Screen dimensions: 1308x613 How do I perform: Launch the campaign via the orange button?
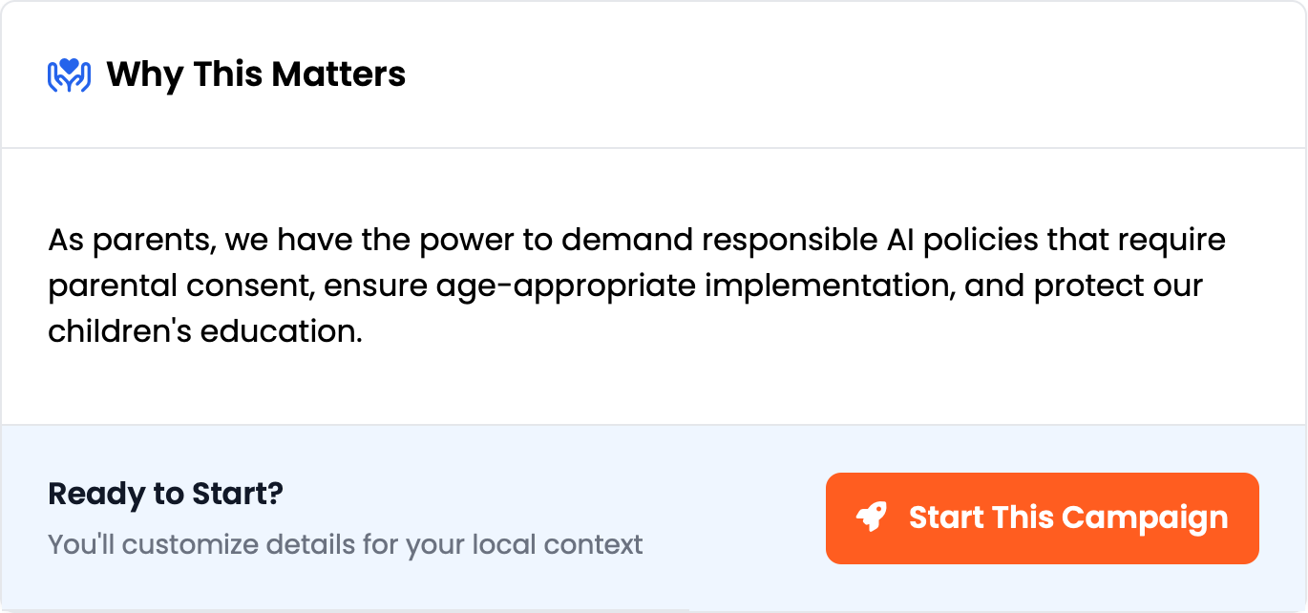tap(1043, 518)
